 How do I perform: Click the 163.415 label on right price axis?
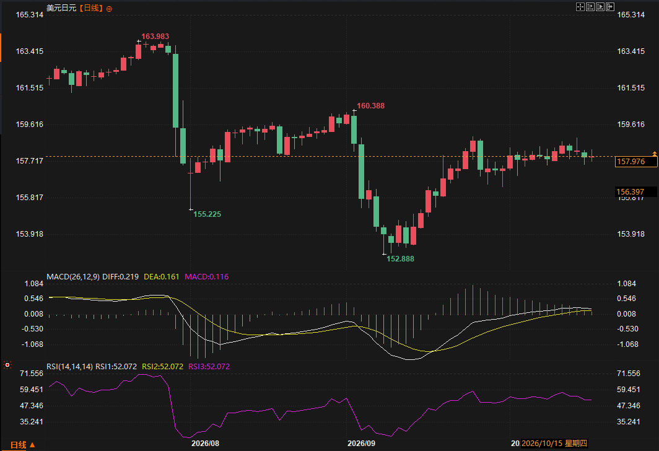(x=631, y=51)
